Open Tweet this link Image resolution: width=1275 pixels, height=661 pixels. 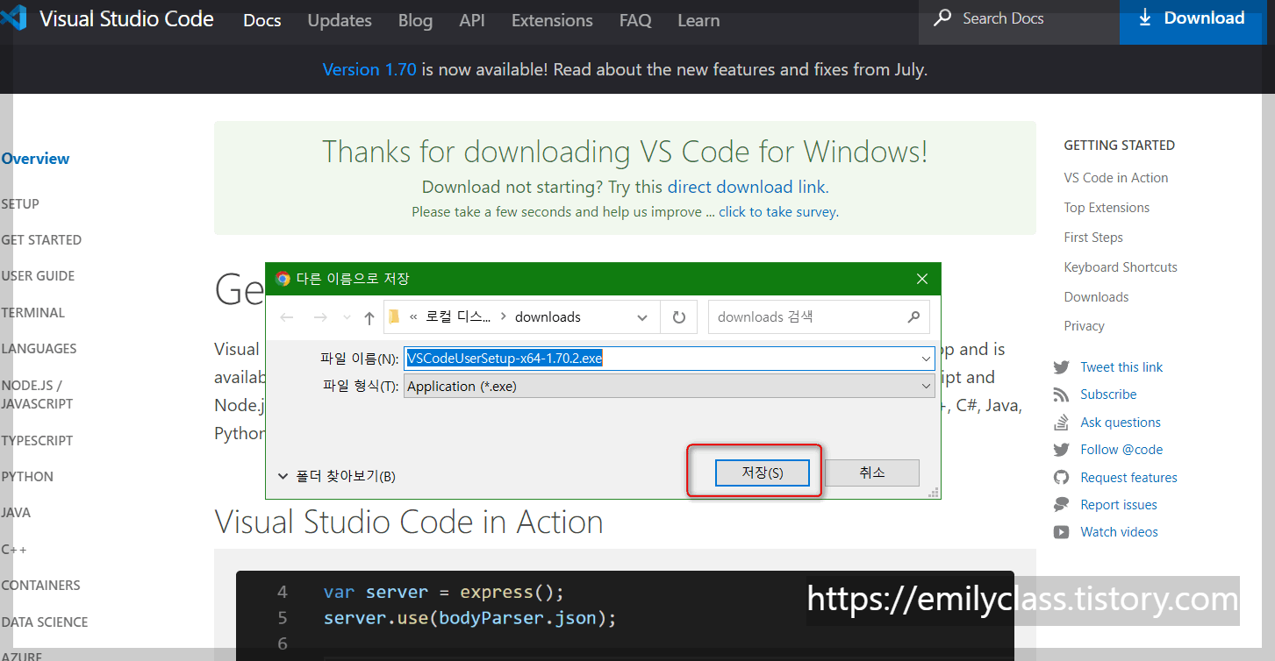pos(1121,367)
